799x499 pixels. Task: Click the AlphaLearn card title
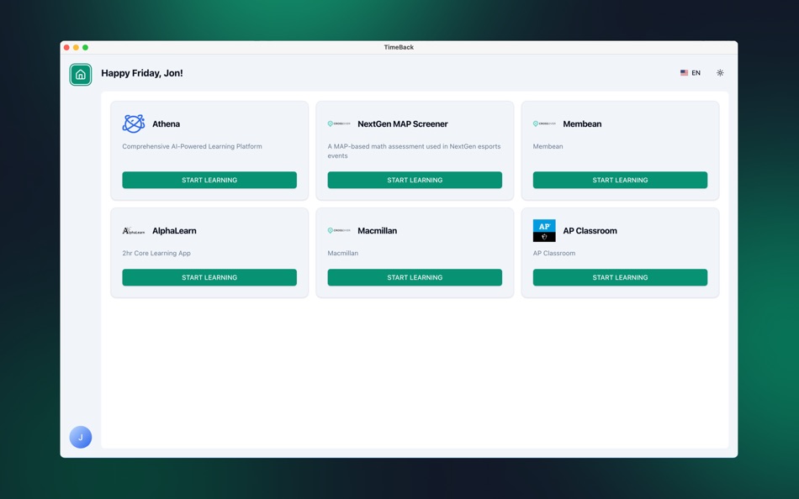tap(174, 231)
